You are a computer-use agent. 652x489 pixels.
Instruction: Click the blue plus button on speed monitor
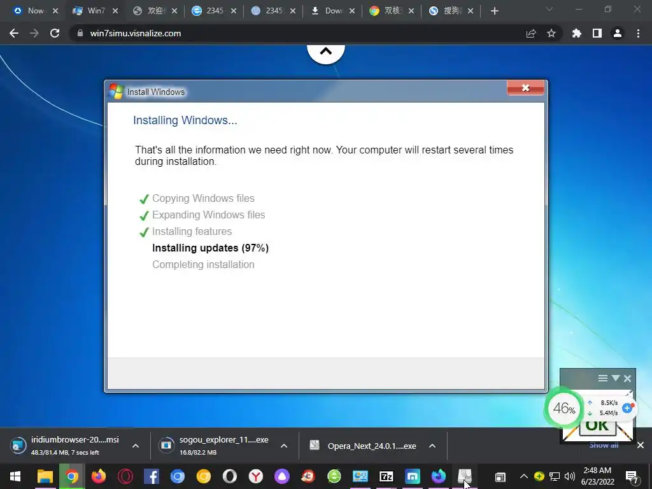627,408
